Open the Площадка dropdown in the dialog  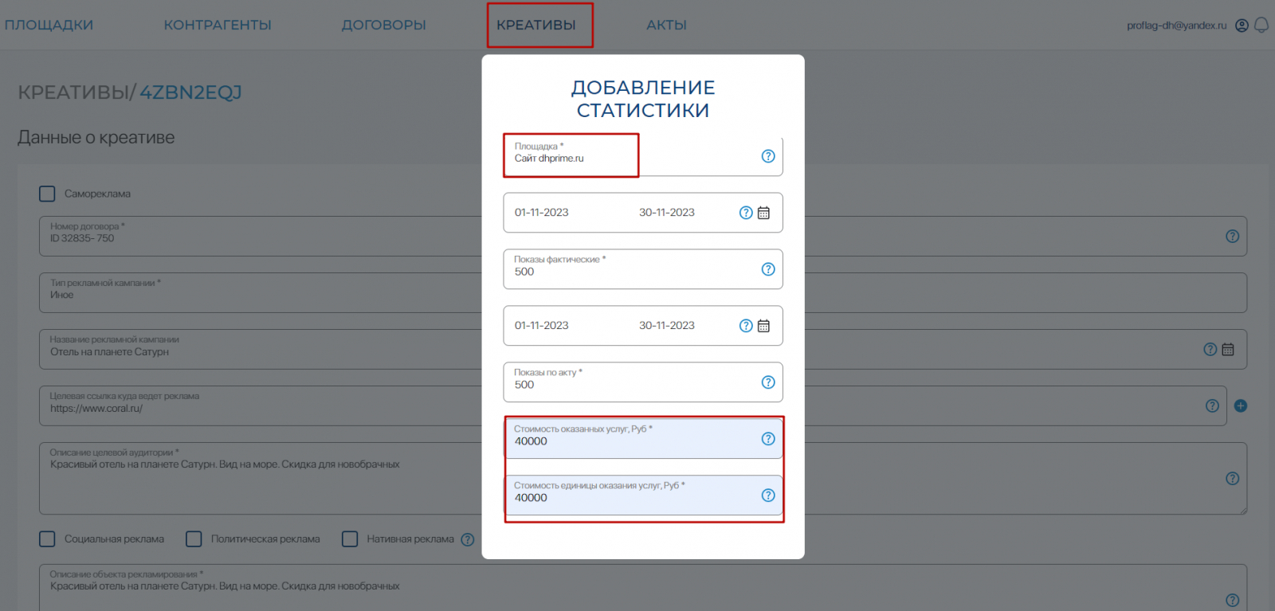tap(643, 156)
